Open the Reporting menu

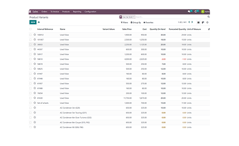pyautogui.click(x=77, y=12)
